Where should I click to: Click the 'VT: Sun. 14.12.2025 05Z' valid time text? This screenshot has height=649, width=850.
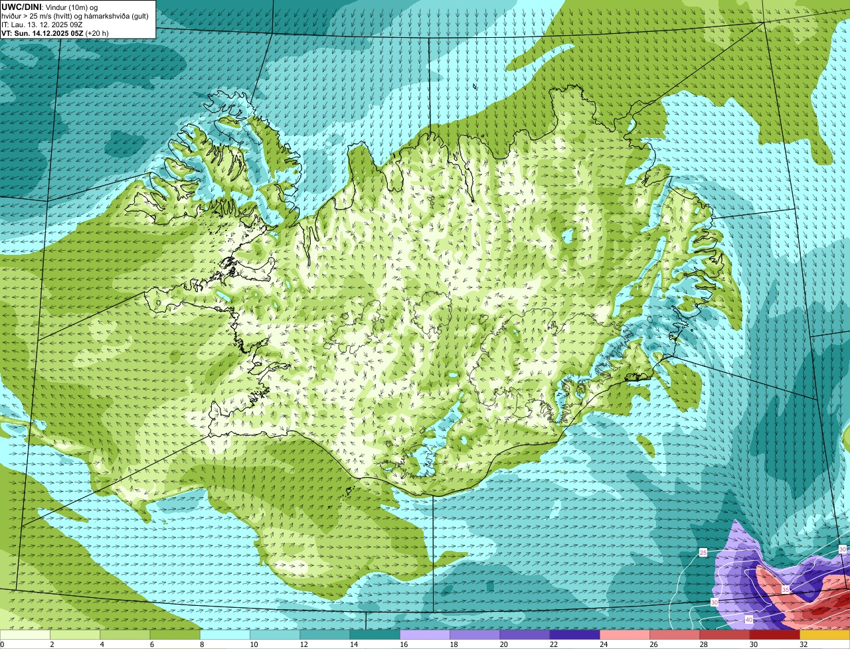click(x=42, y=33)
